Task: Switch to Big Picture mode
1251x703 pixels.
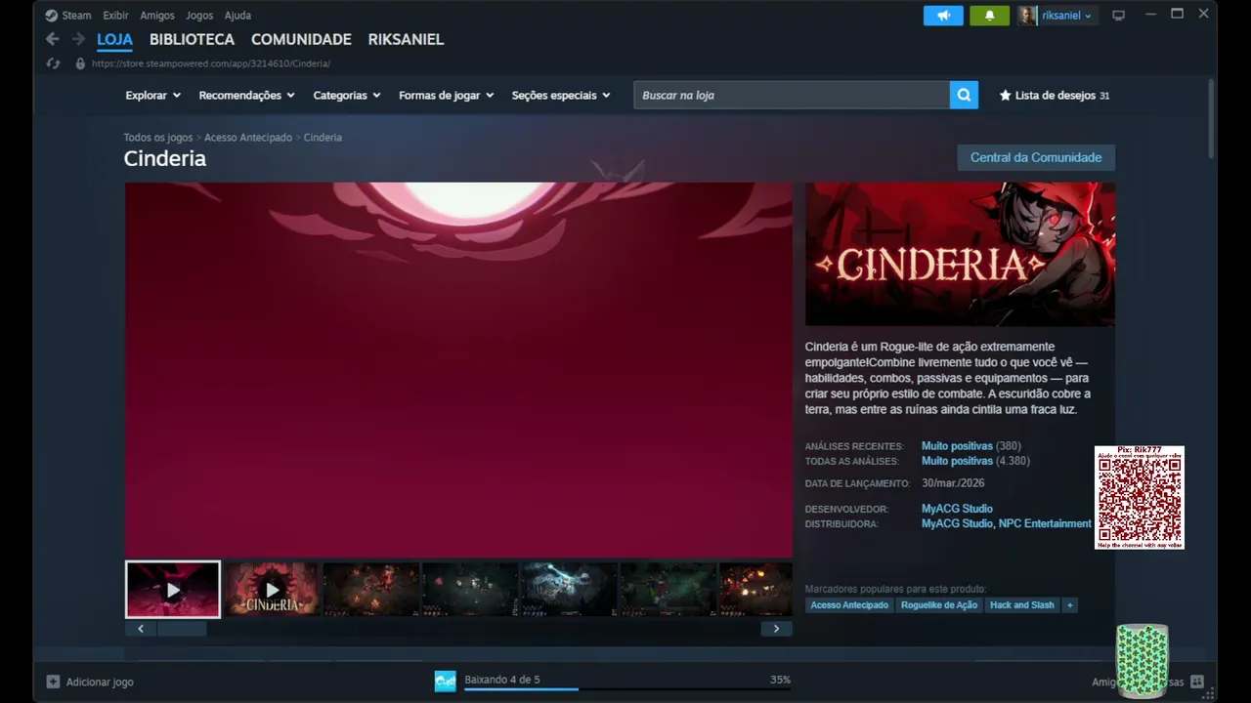Action: 1119,16
